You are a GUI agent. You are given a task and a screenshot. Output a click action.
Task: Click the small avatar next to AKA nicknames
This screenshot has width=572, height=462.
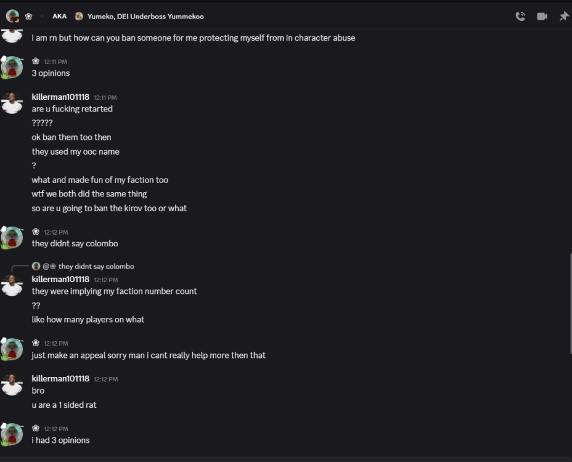78,17
